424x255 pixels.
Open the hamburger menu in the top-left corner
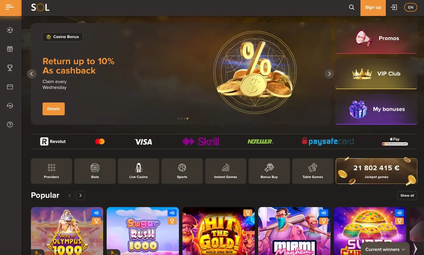(x=10, y=7)
